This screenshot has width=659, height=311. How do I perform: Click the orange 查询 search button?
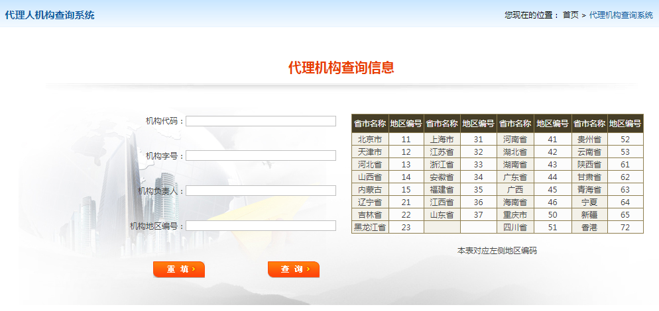[294, 269]
